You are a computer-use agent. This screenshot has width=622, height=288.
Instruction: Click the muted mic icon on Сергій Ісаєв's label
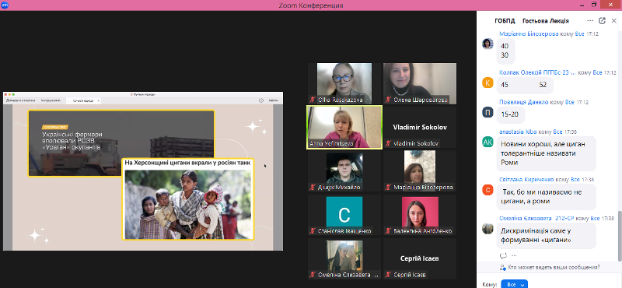(x=388, y=275)
